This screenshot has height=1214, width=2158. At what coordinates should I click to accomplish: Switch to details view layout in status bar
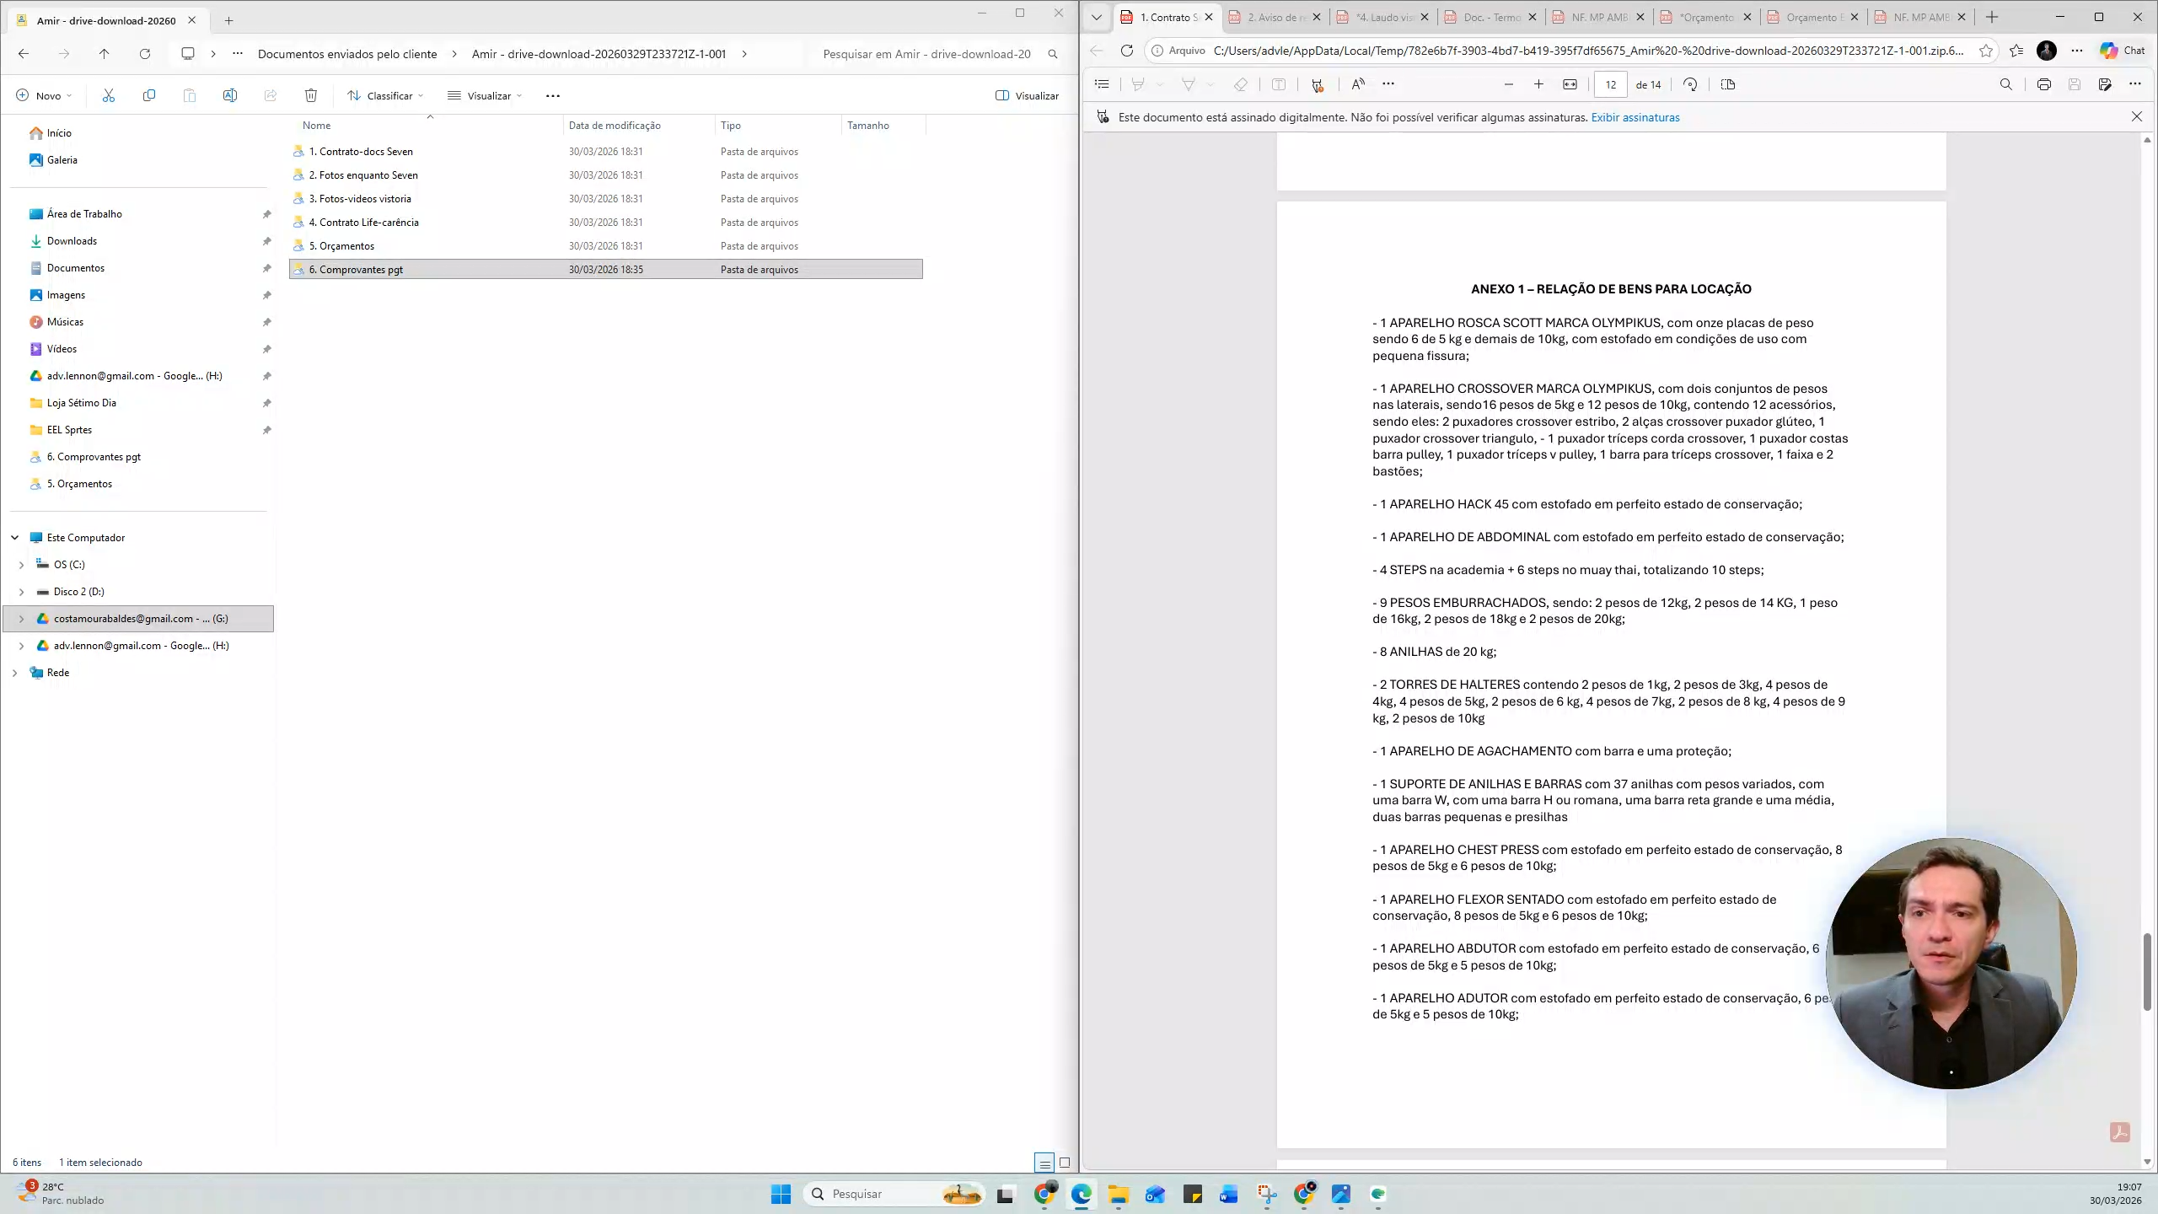coord(1044,1163)
